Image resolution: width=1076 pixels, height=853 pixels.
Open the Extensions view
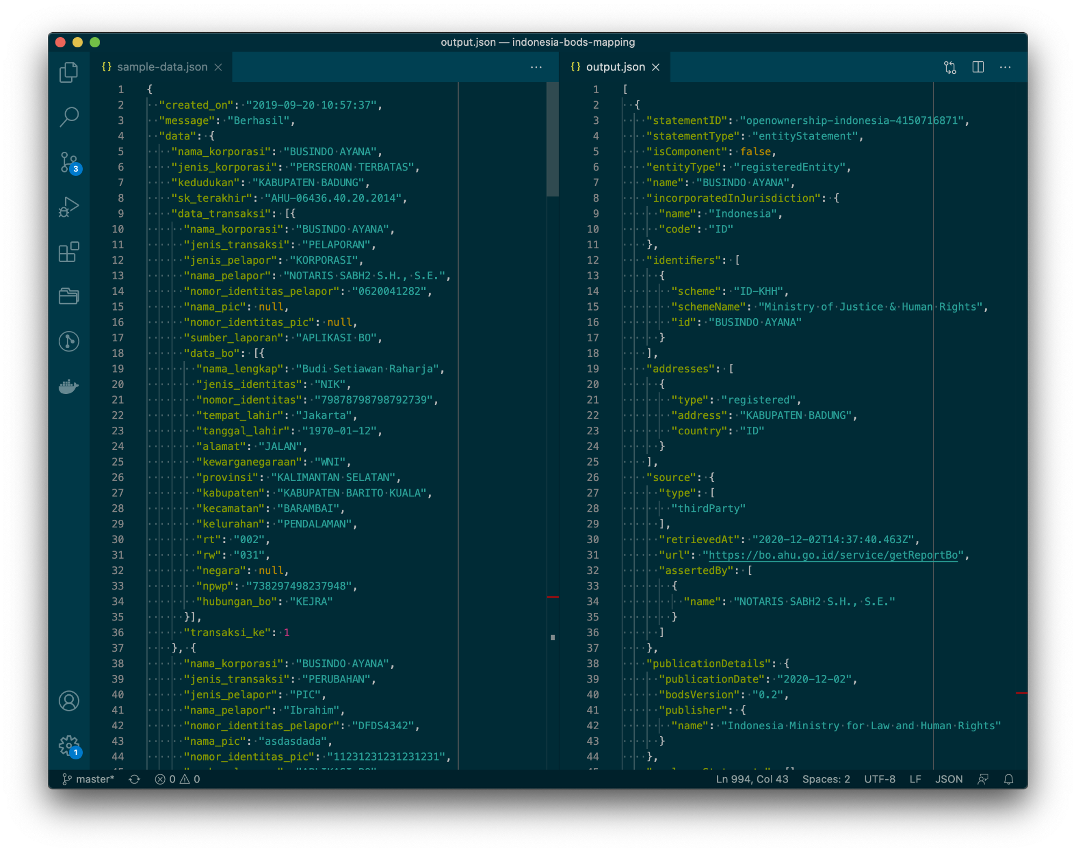69,251
